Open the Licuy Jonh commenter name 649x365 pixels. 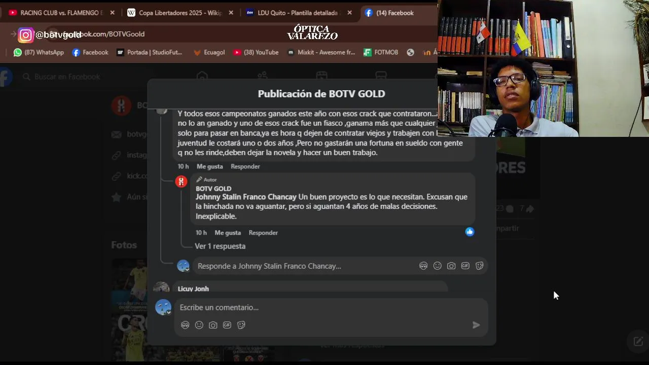click(x=193, y=288)
